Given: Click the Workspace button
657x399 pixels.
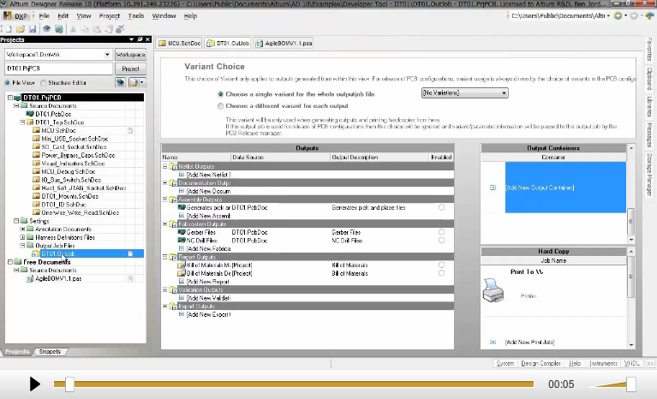Looking at the screenshot, I should pos(131,55).
